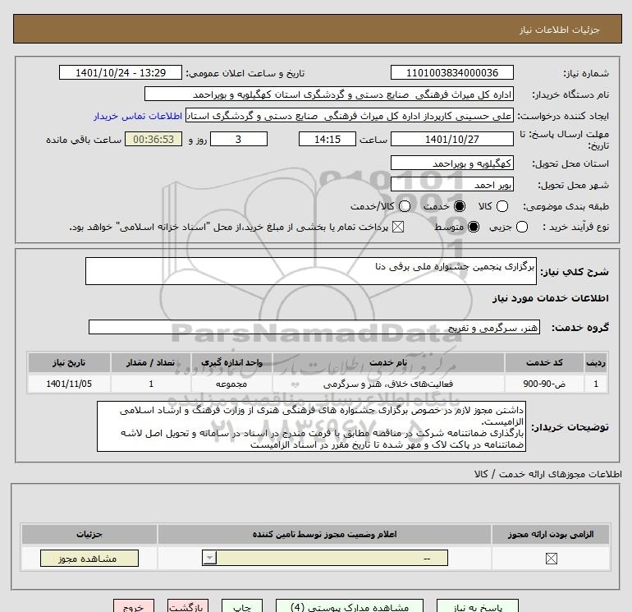The height and width of the screenshot is (612, 632).
Task: Click the service code cell ض-90-900
Action: pos(544,384)
